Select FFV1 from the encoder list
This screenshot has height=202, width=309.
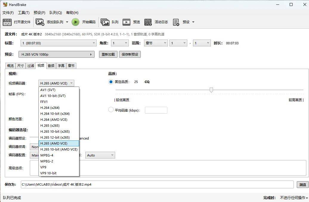[x=59, y=102]
